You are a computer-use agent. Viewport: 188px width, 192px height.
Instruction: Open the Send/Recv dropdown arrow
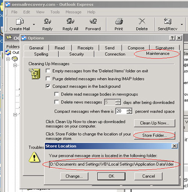point(182,24)
